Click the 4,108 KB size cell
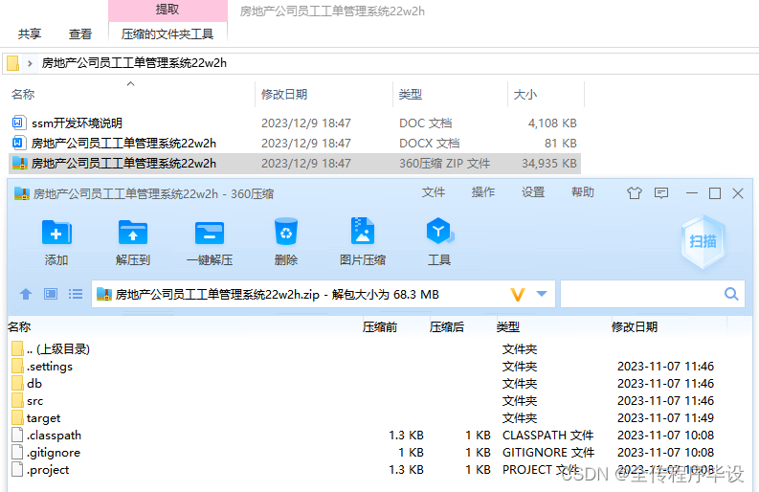The height and width of the screenshot is (492, 759). pyautogui.click(x=552, y=123)
